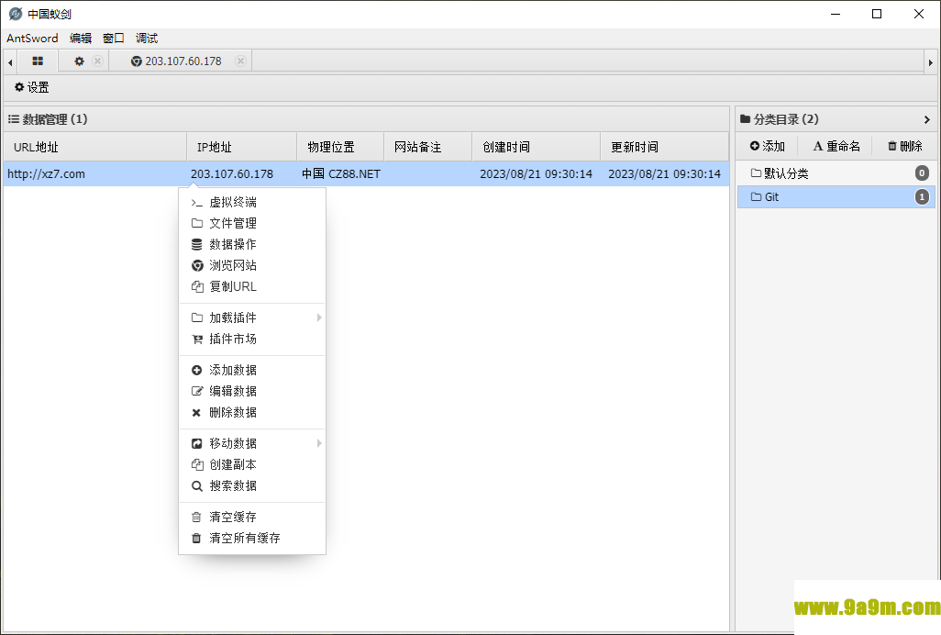Switch to the settings gear tab
Screen dimensions: 941x635
[x=79, y=61]
